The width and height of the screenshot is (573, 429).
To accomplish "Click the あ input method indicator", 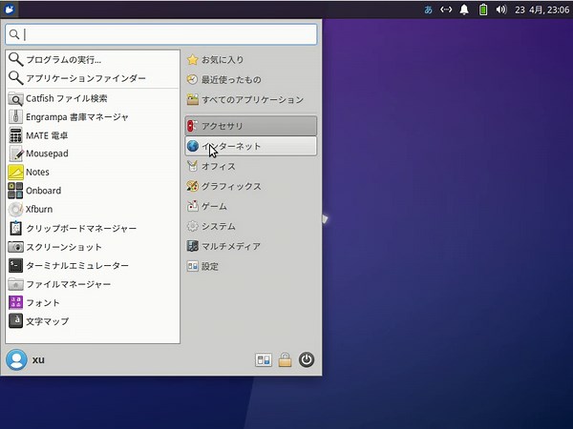I will [428, 10].
